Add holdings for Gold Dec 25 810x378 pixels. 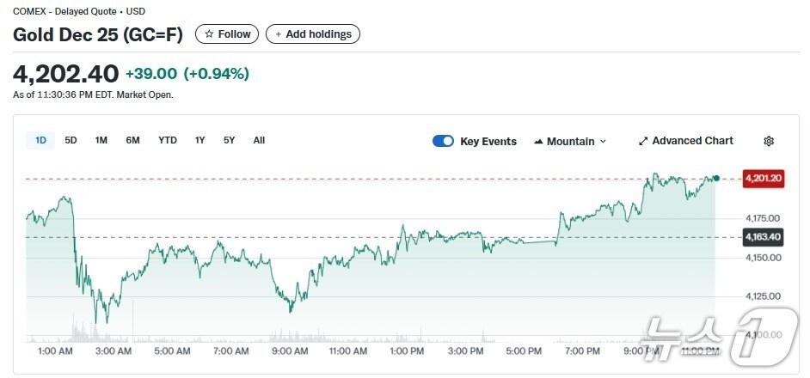coord(313,34)
